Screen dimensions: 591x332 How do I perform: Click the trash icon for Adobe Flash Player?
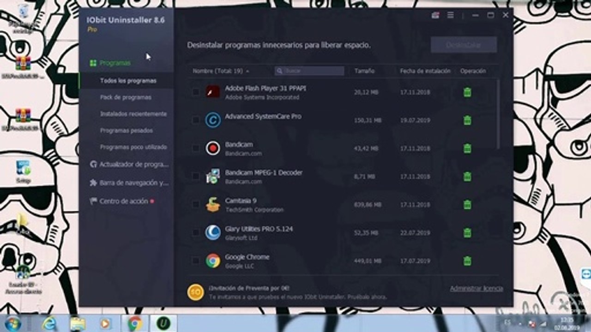(467, 92)
